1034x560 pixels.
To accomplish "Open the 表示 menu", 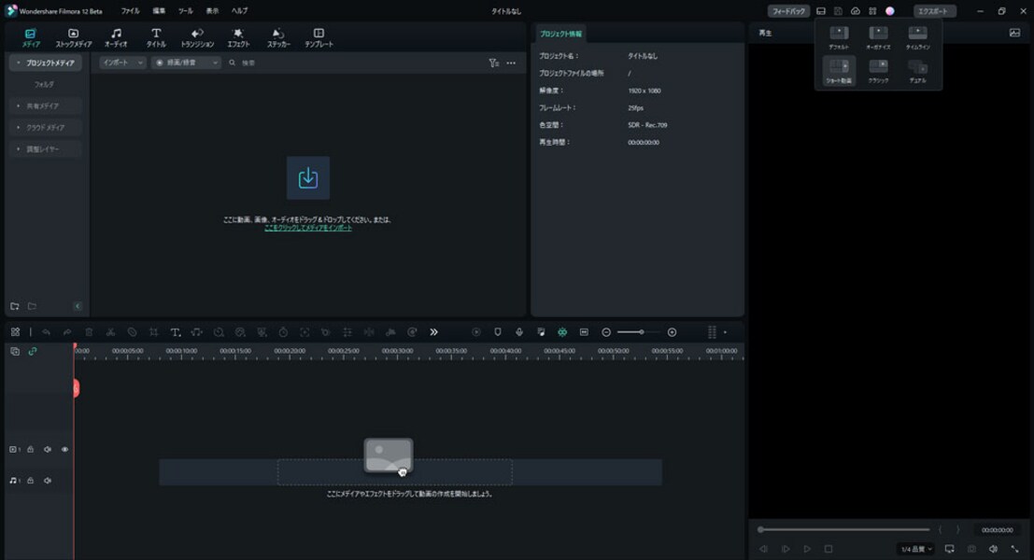I will click(212, 11).
